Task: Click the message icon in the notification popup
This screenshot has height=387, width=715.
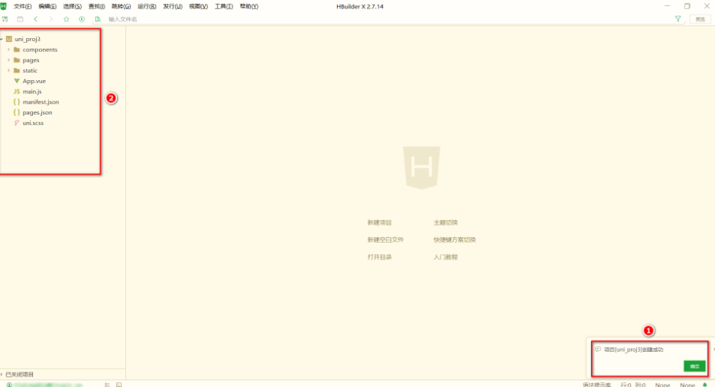Action: click(x=598, y=349)
